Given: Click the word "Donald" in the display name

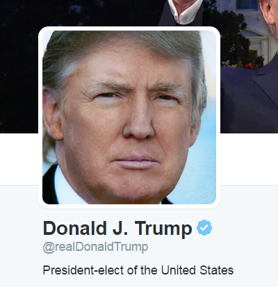Looking at the screenshot, I should point(75,228).
